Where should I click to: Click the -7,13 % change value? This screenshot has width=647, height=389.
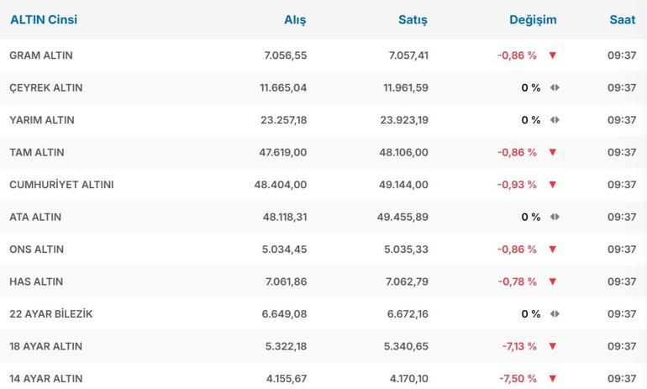(x=519, y=346)
